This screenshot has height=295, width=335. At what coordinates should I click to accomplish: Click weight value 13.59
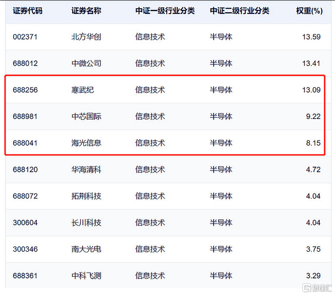click(x=311, y=37)
